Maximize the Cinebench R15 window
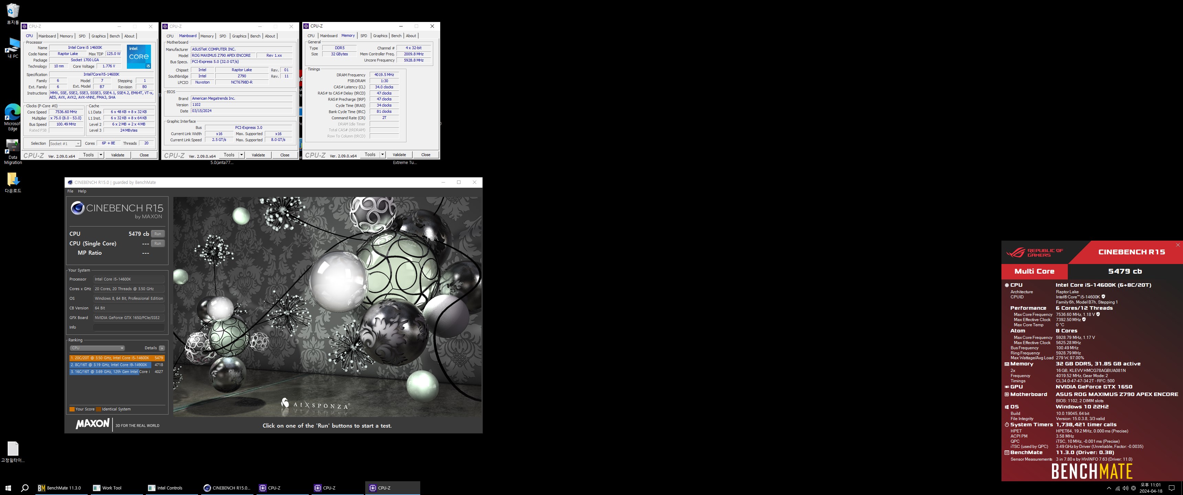The height and width of the screenshot is (495, 1183). pos(458,182)
